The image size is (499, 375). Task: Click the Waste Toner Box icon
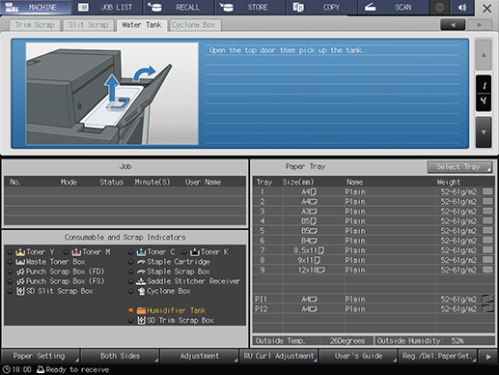click(20, 262)
